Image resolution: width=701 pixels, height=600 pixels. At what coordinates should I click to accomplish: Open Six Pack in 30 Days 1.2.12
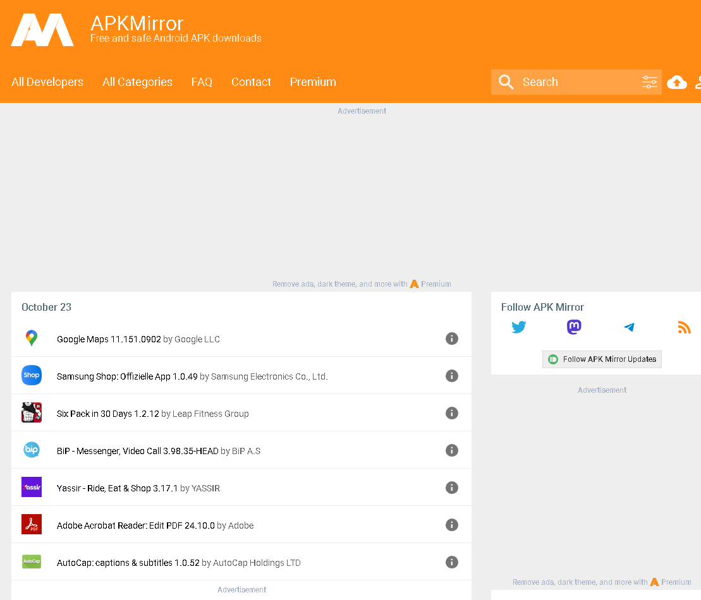(107, 414)
